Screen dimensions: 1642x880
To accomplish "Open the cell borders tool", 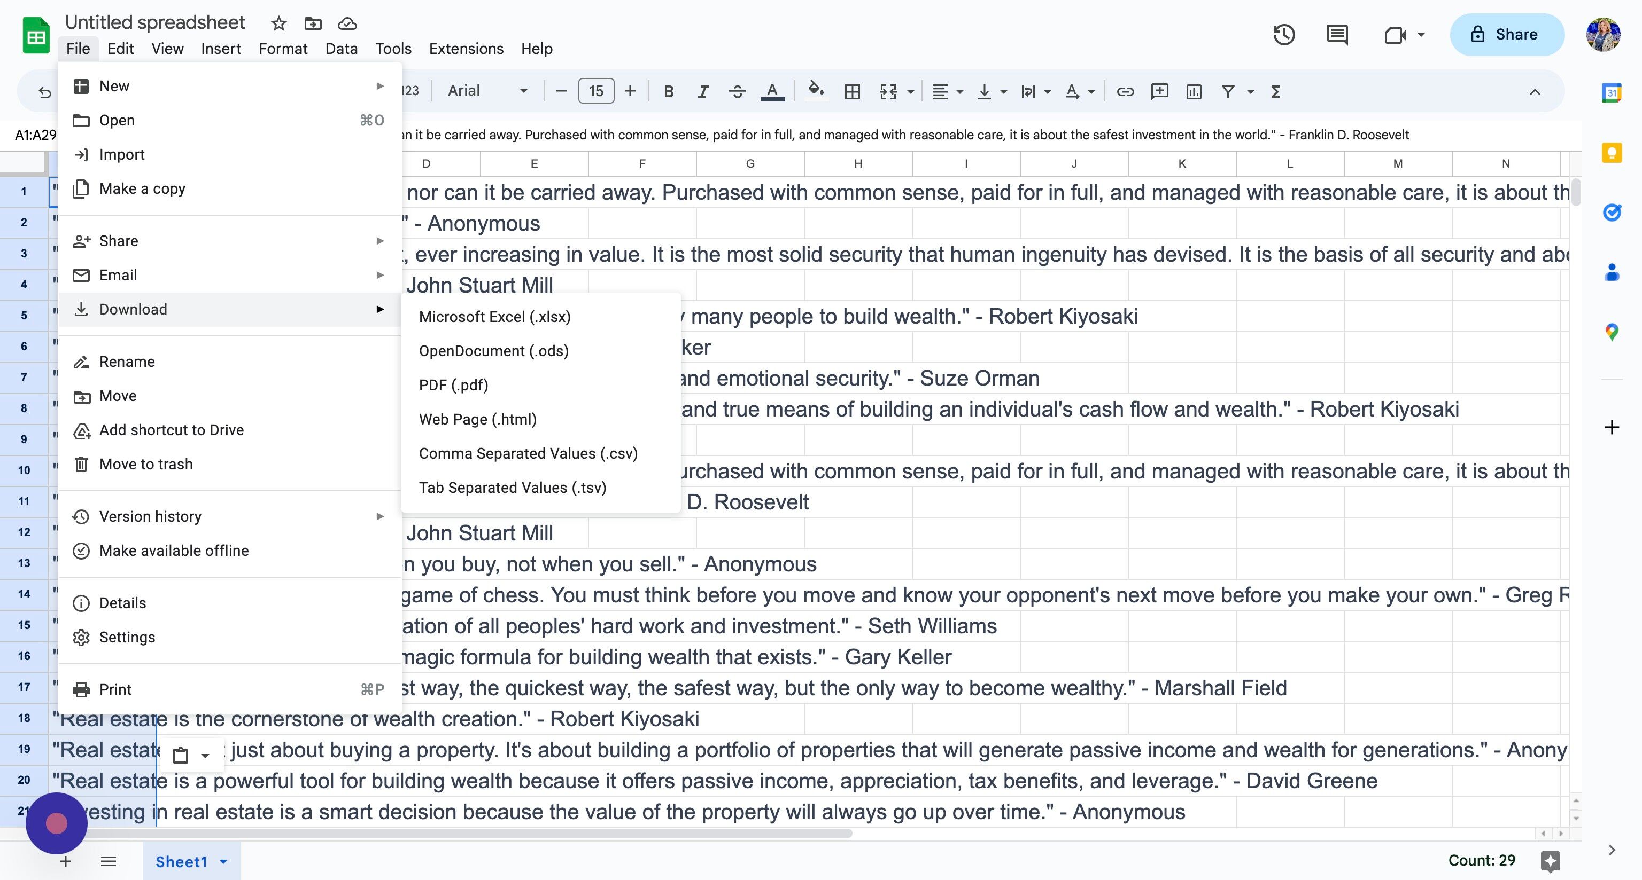I will tap(852, 92).
